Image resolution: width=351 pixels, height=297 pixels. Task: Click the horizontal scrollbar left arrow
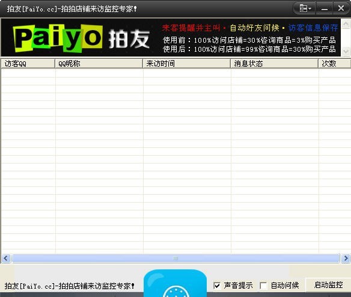6,259
